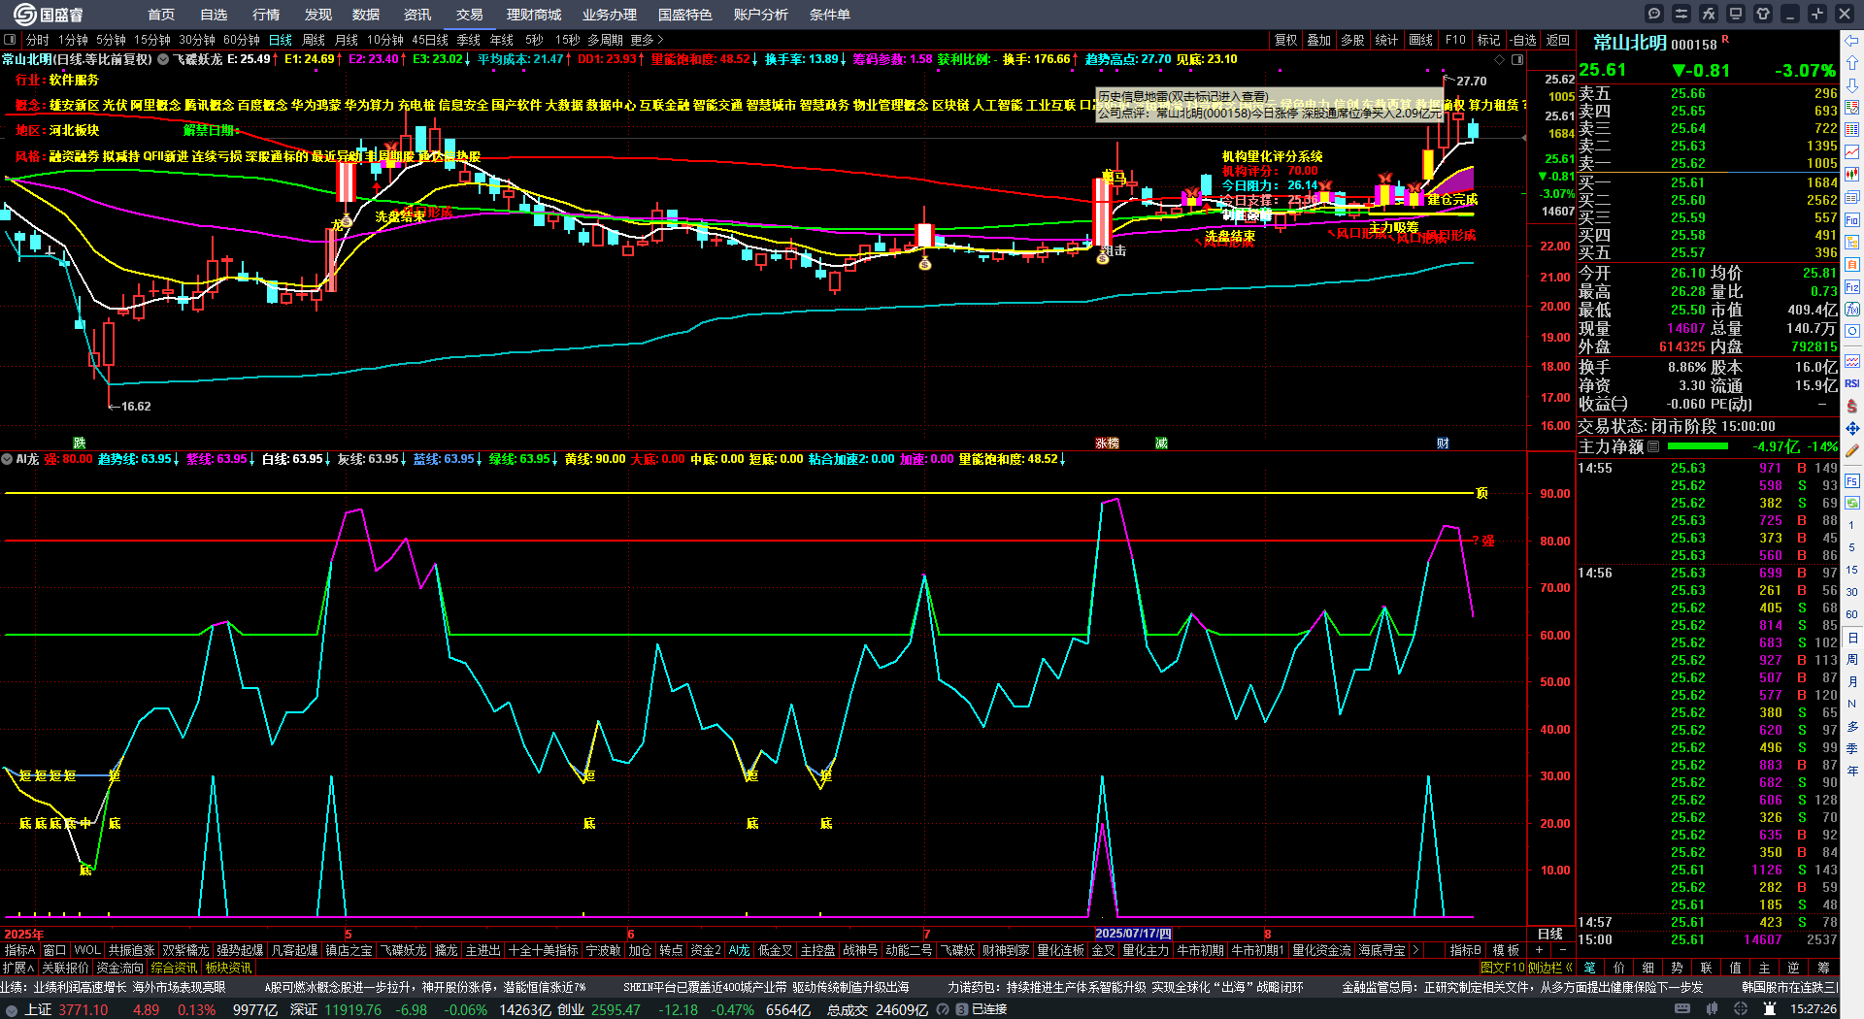The image size is (1864, 1019).
Task: Expand the 扩展 panel arrow at bottom-left
Action: (18, 968)
